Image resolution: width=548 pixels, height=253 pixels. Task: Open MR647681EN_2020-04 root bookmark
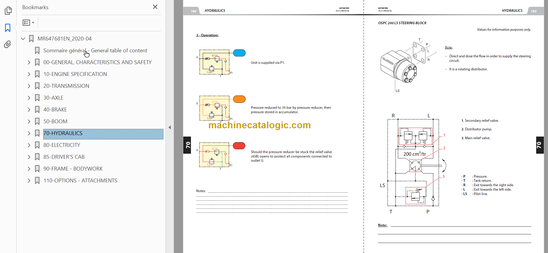(64, 39)
